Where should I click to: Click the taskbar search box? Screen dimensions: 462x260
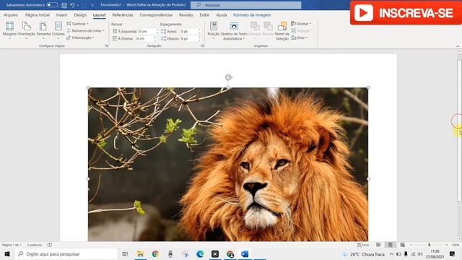[x=66, y=254]
